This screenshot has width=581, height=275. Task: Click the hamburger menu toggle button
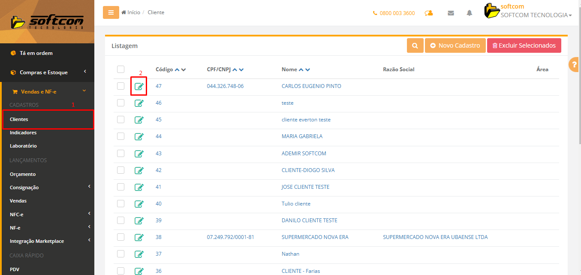(x=111, y=12)
